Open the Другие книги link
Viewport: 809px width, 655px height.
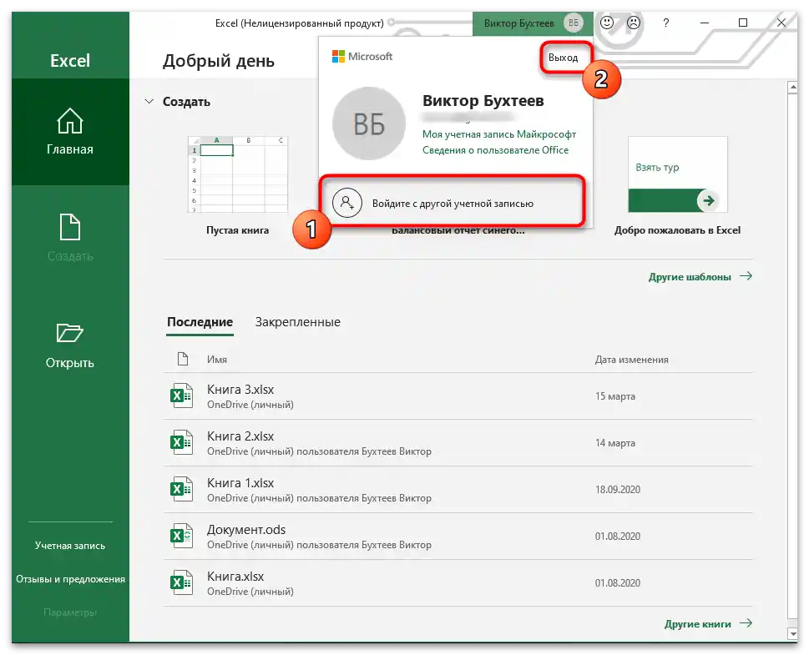pyautogui.click(x=708, y=623)
